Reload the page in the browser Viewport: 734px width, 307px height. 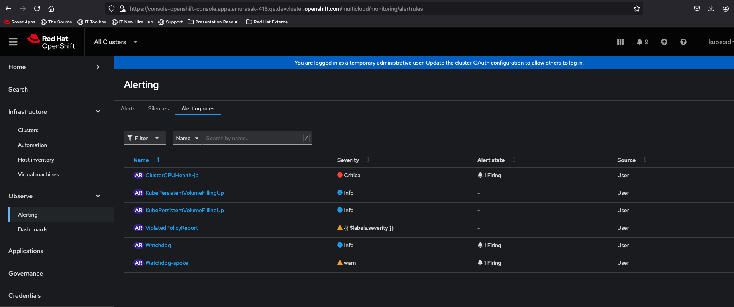tap(37, 8)
